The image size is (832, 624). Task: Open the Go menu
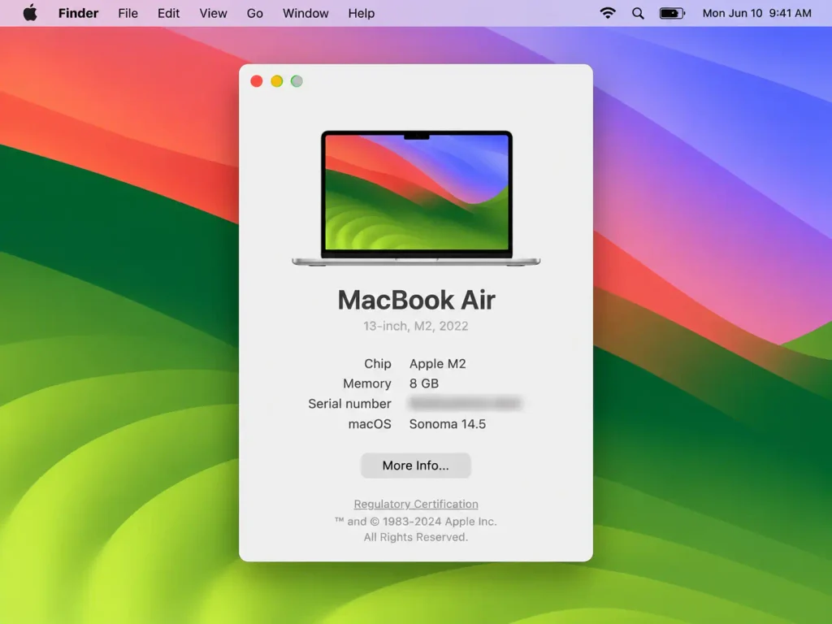point(254,13)
